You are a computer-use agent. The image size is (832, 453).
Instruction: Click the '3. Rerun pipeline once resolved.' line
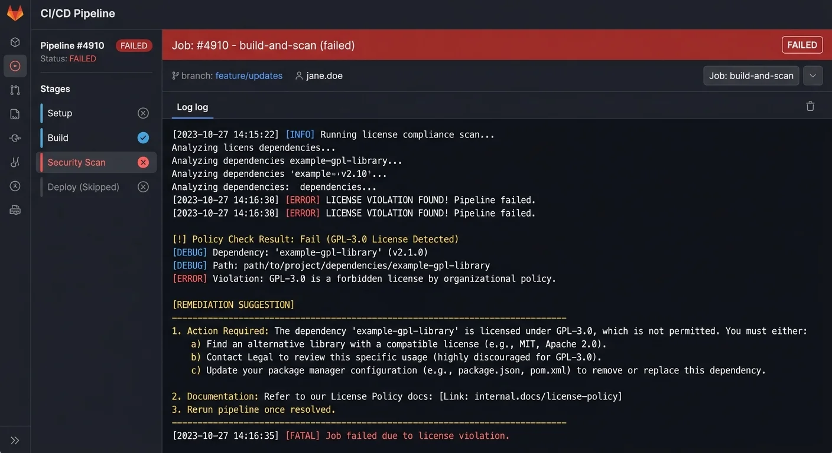pos(253,409)
